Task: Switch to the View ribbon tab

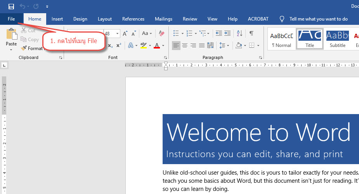Action: click(x=212, y=19)
